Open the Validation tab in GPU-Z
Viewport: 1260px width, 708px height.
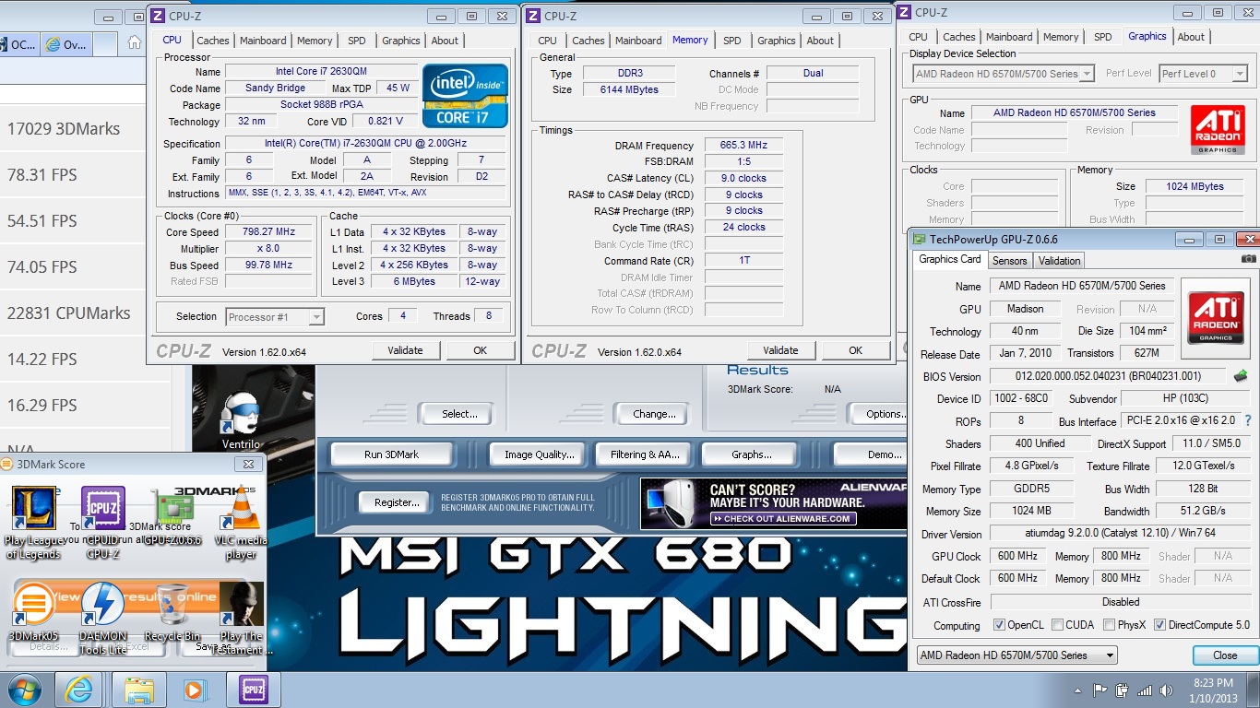pyautogui.click(x=1059, y=261)
